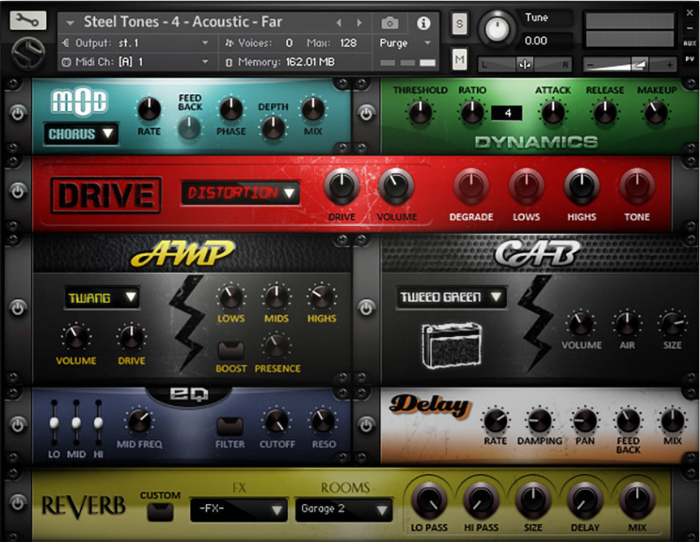Screen dimensions: 700x542
Task: Click the PV icon at top right
Action: click(x=690, y=58)
